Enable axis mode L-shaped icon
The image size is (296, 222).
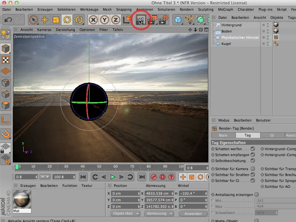5,120
